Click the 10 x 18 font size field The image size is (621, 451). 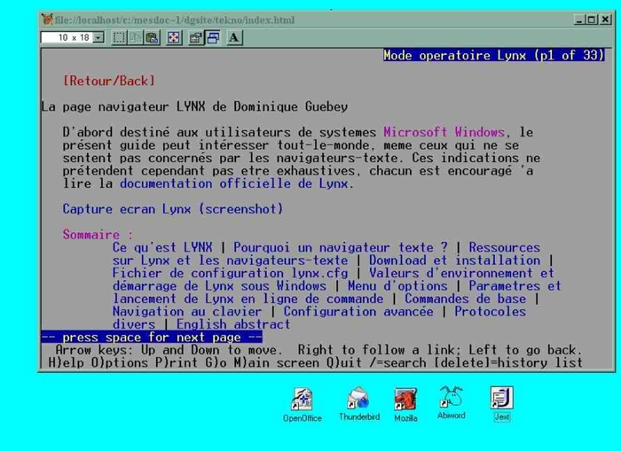pos(67,37)
